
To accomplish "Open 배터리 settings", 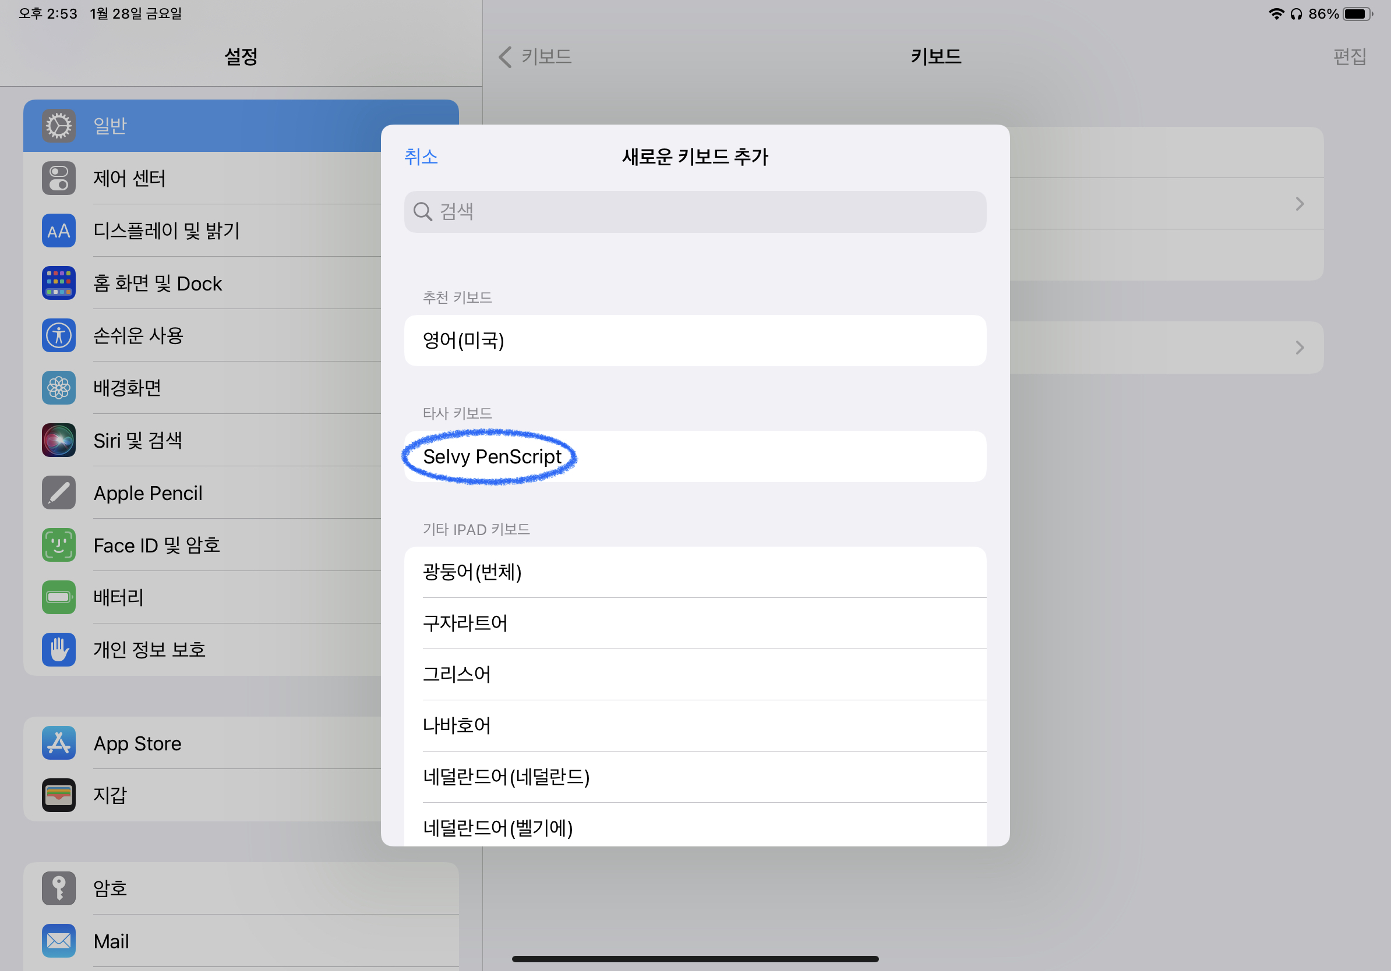I will 202,597.
